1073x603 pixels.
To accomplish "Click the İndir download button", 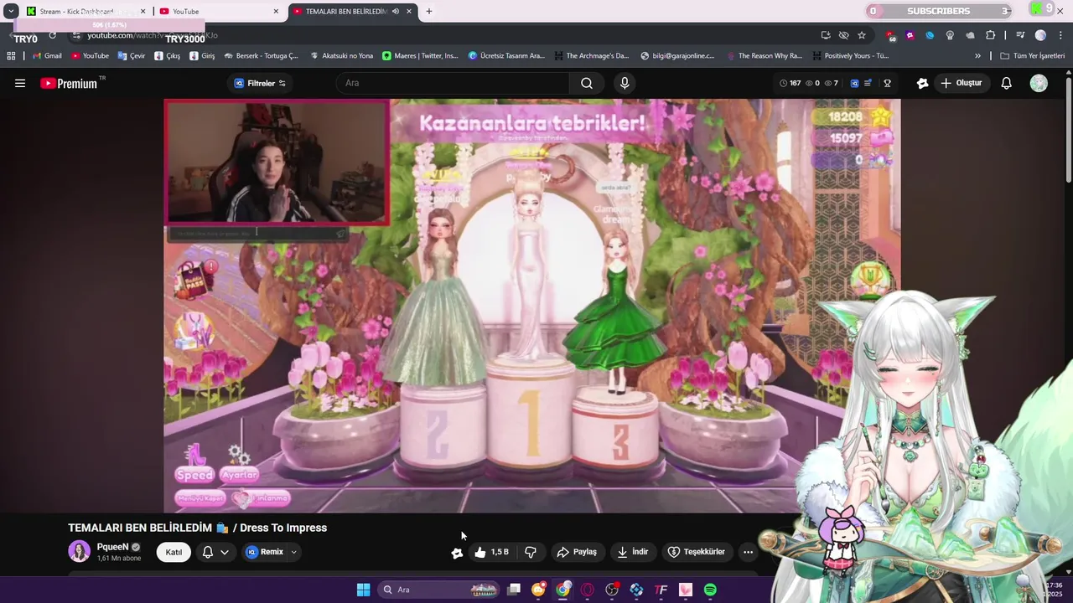I will [633, 552].
